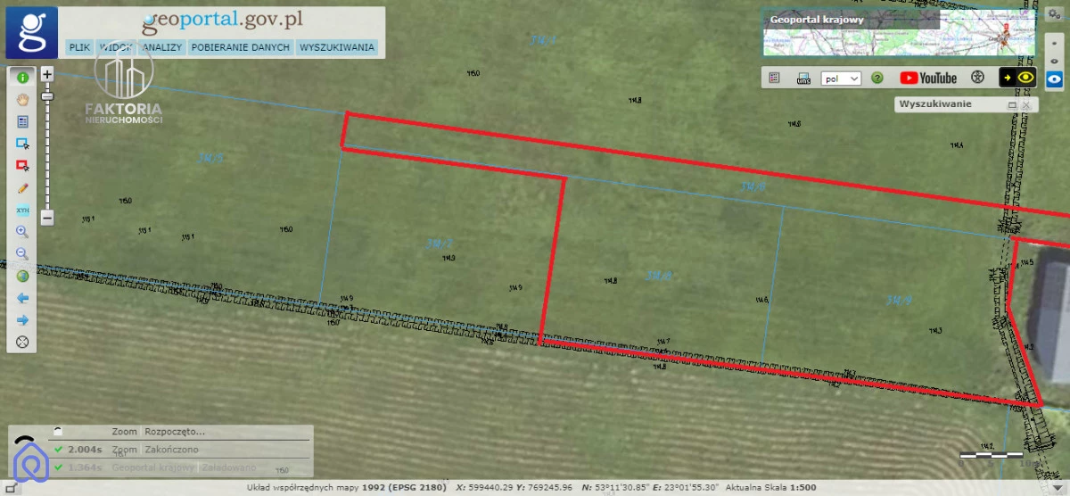Expand the Wyszukiwanie panel
Screen dimensions: 1070x496
pos(1012,105)
